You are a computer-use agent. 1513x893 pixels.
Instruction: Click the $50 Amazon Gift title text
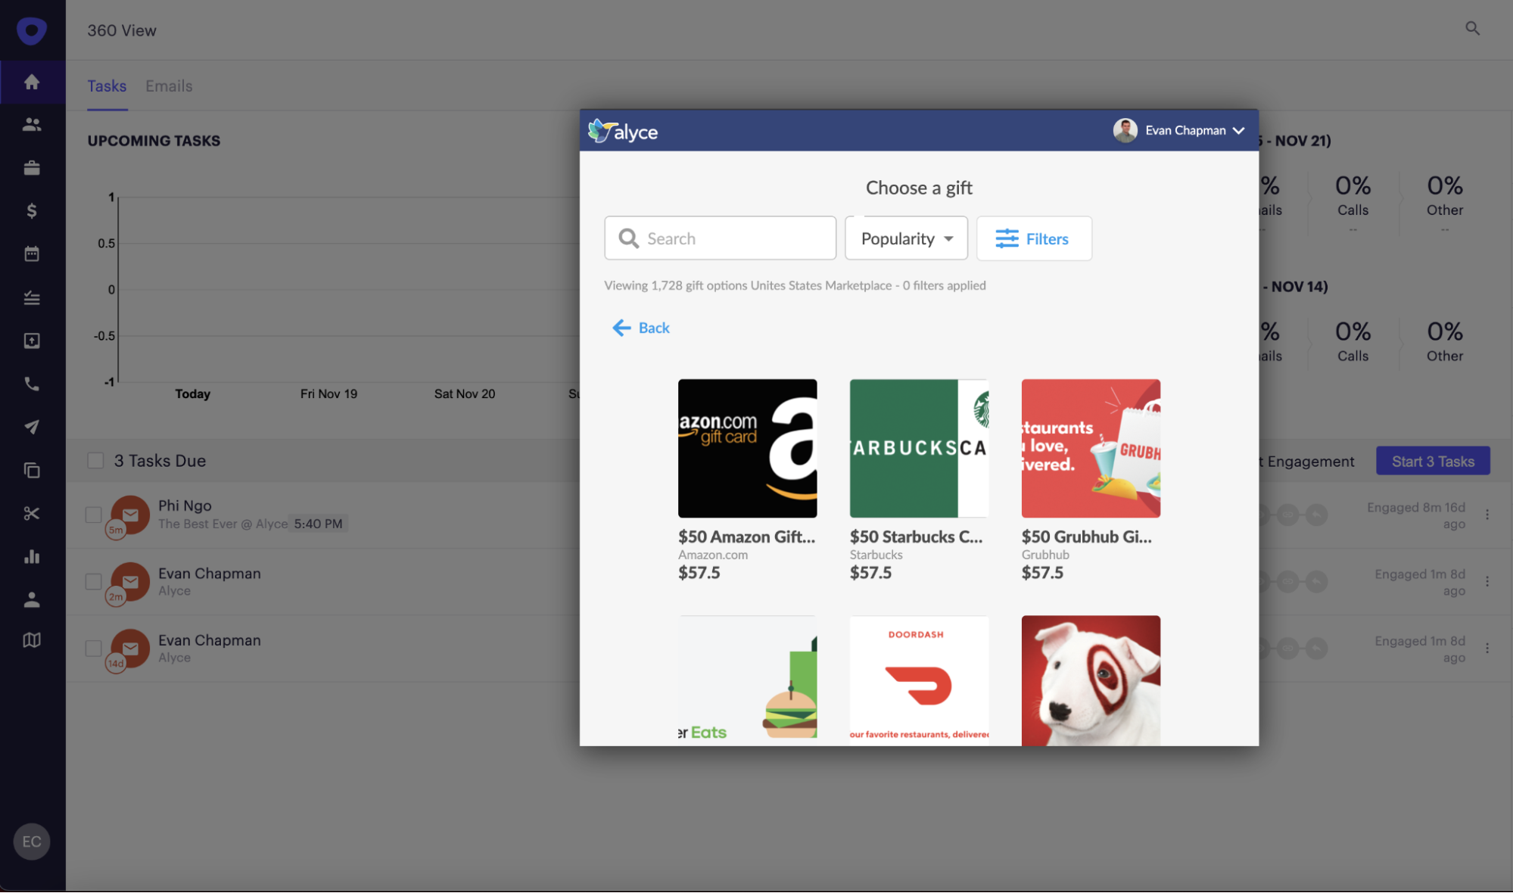pos(746,537)
